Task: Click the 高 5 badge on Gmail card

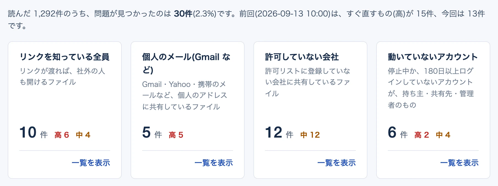Action: [176, 135]
